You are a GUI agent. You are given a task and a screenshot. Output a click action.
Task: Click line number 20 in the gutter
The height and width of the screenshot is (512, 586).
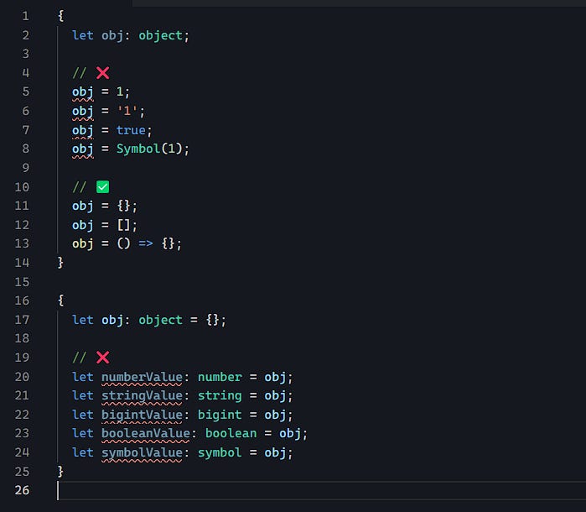22,377
